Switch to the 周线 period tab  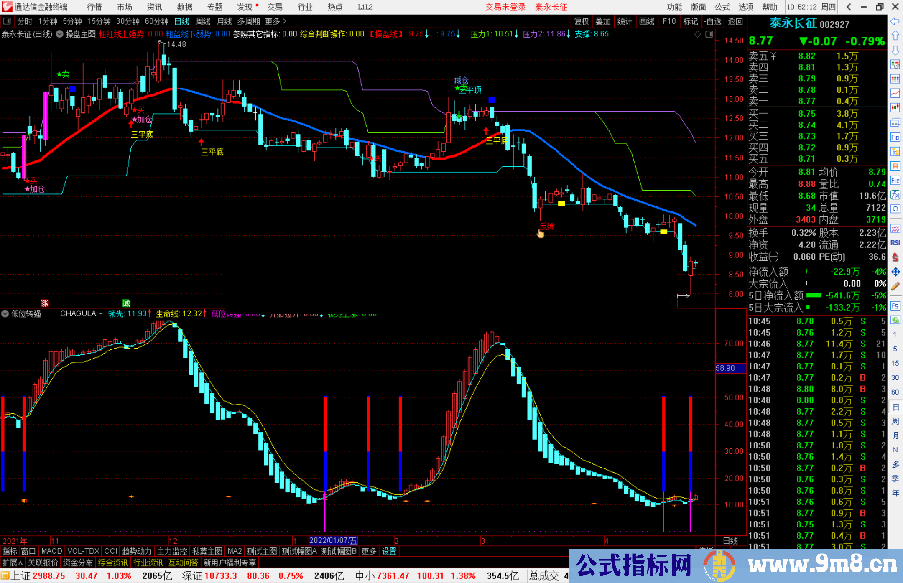(203, 21)
